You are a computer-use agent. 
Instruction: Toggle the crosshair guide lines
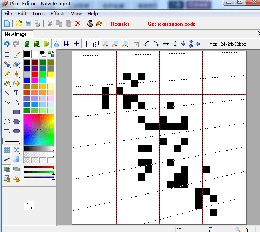click(86, 44)
